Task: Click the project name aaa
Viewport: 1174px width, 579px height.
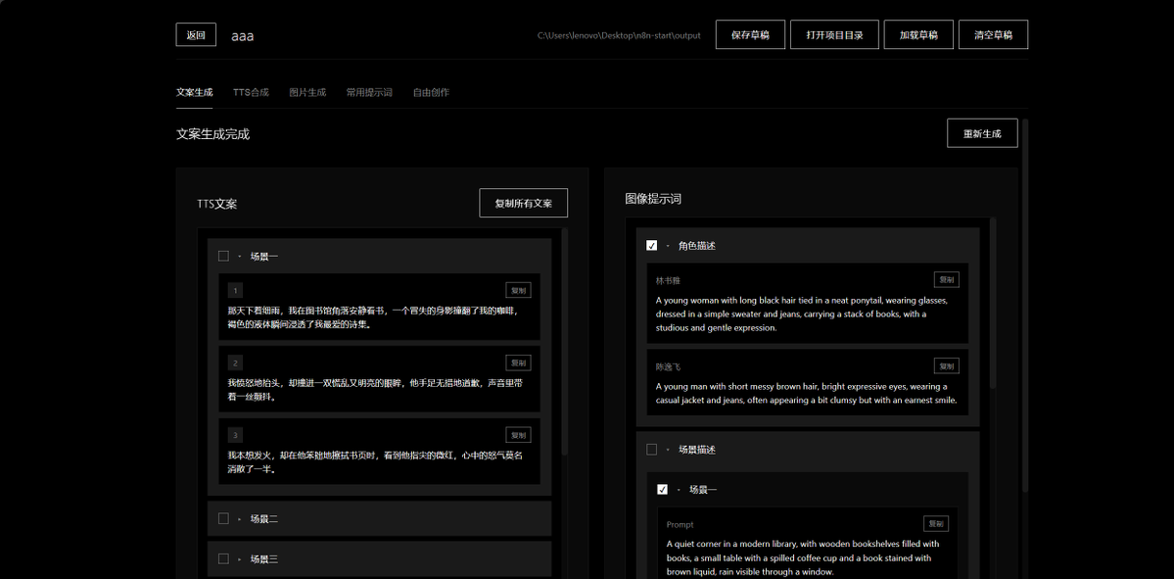Action: pyautogui.click(x=242, y=36)
